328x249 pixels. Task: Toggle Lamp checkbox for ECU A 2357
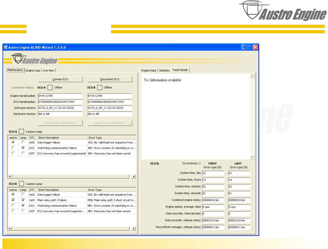click(x=23, y=153)
